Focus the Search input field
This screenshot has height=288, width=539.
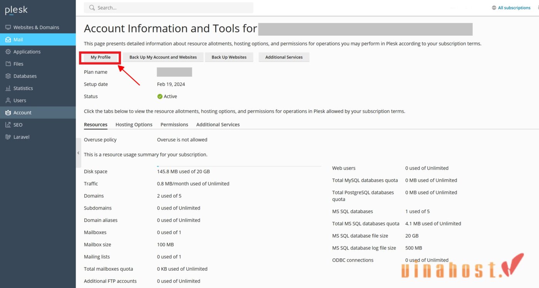(173, 8)
